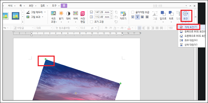This screenshot has width=208, height=103.
Task: Click the image center rotation pivot
Action: click(76, 93)
